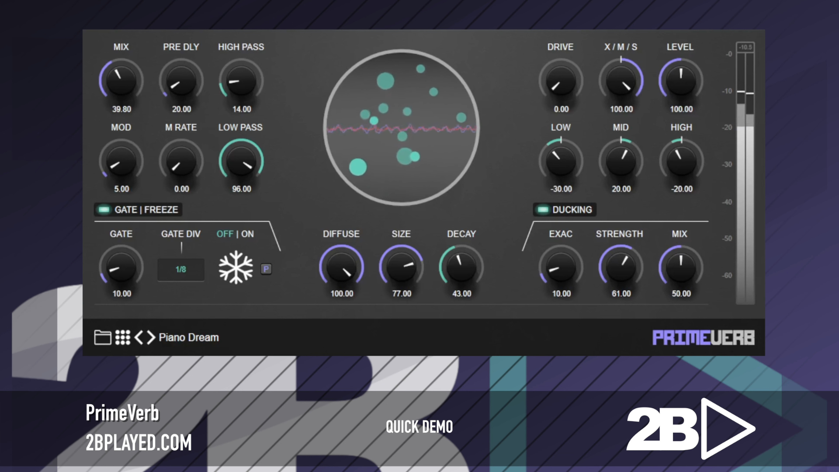Click the 96.00 LOW PASS value

pos(242,189)
